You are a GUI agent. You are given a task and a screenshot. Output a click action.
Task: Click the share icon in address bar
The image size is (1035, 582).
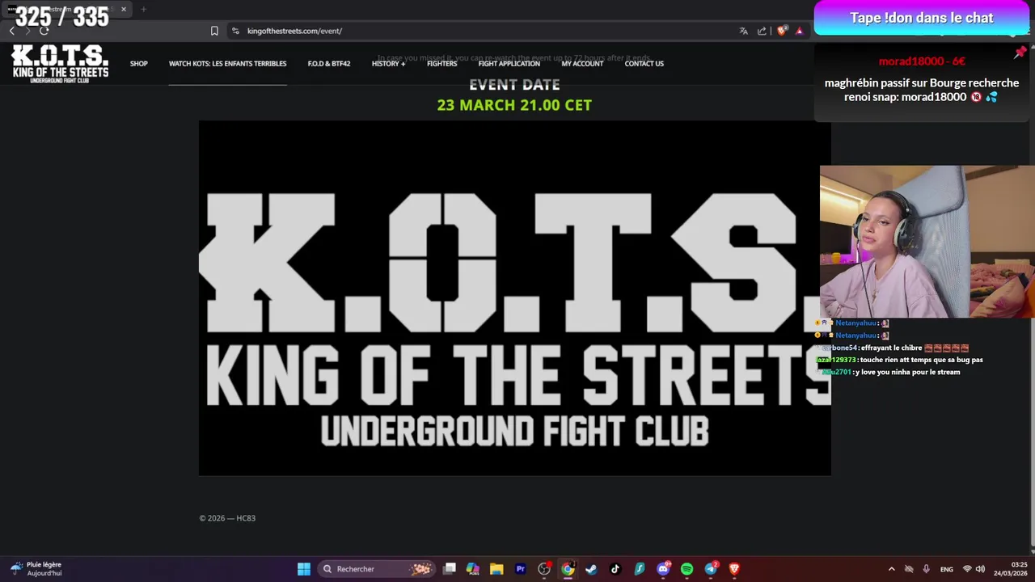point(762,31)
